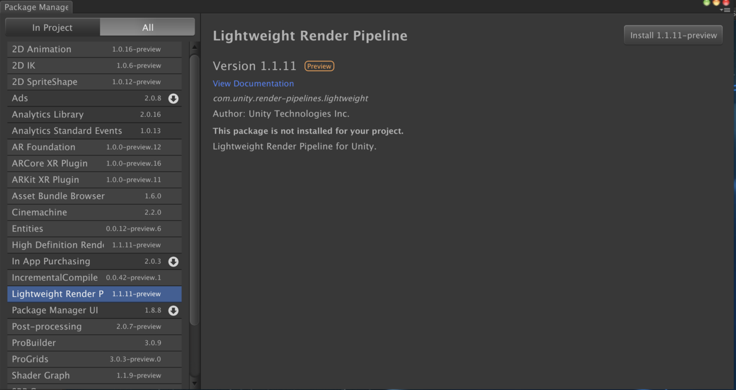
Task: Select the ARKit XR Plugin package
Action: [94, 180]
